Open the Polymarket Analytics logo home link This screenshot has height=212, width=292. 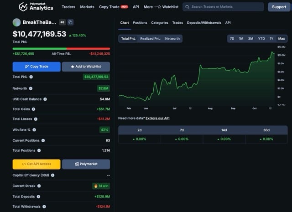[x=36, y=7]
